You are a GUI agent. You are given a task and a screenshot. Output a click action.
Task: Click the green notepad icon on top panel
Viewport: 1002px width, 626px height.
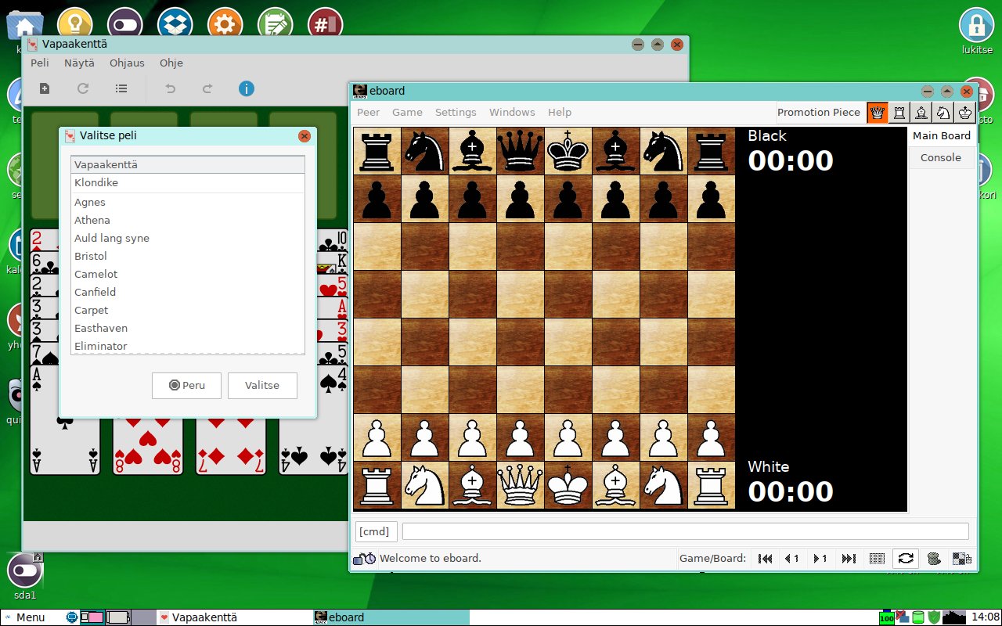click(x=275, y=23)
